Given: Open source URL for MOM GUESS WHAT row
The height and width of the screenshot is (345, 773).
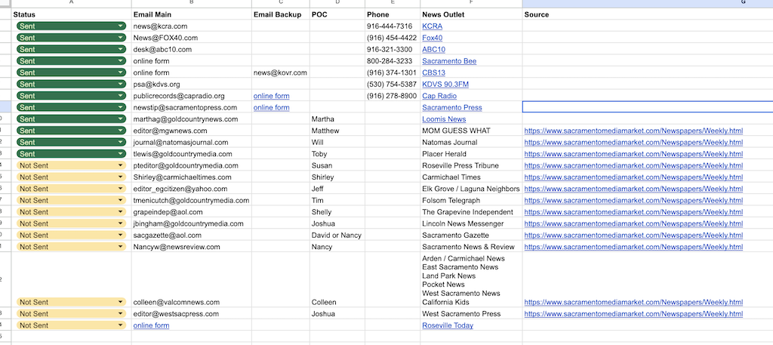Looking at the screenshot, I should tap(634, 131).
